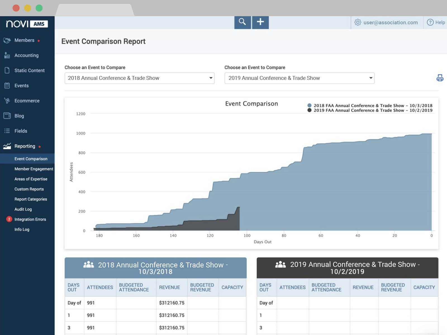Hide the Reporting notification dot
The height and width of the screenshot is (335, 447).
tap(39, 146)
